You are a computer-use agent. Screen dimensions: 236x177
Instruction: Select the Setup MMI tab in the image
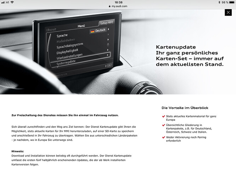[106, 23]
